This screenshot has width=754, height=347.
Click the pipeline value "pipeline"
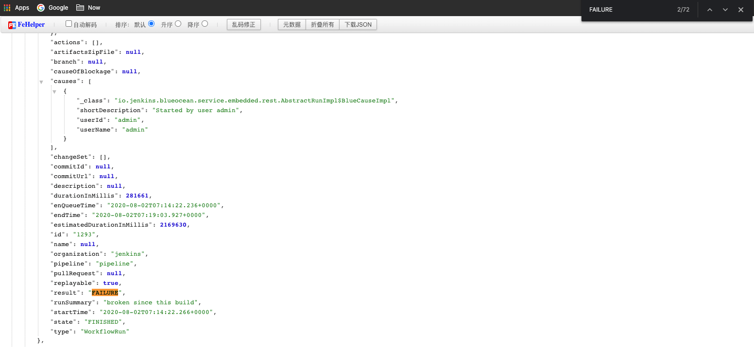point(115,264)
